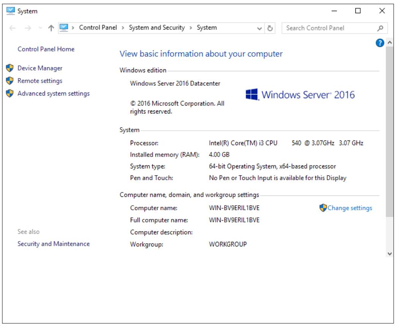Click the System breadcrumb item
Viewport: 396px width, 326px height.
tap(207, 27)
